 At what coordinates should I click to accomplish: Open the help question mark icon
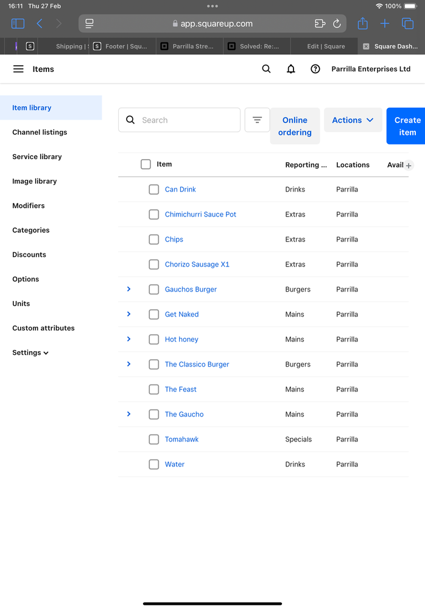pyautogui.click(x=315, y=69)
